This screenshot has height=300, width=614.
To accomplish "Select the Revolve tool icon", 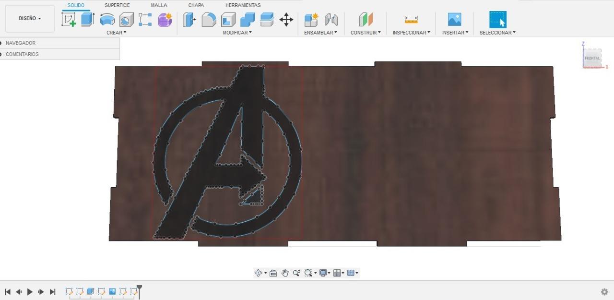I will 107,20.
